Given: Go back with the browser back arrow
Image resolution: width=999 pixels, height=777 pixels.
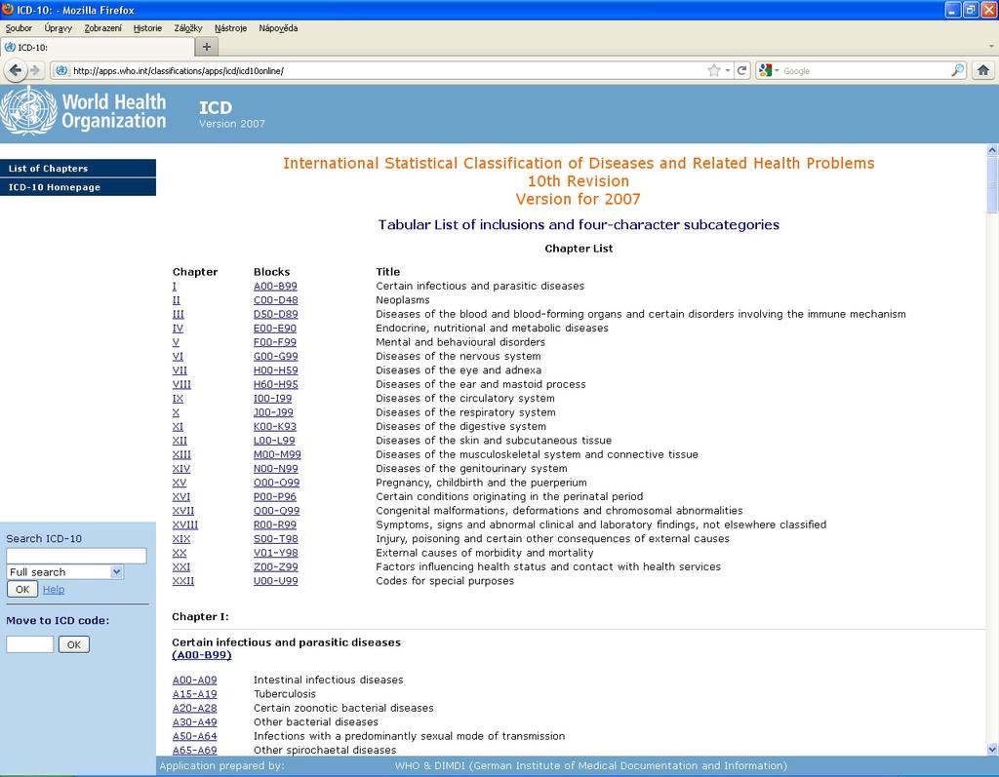Looking at the screenshot, I should click(x=16, y=71).
